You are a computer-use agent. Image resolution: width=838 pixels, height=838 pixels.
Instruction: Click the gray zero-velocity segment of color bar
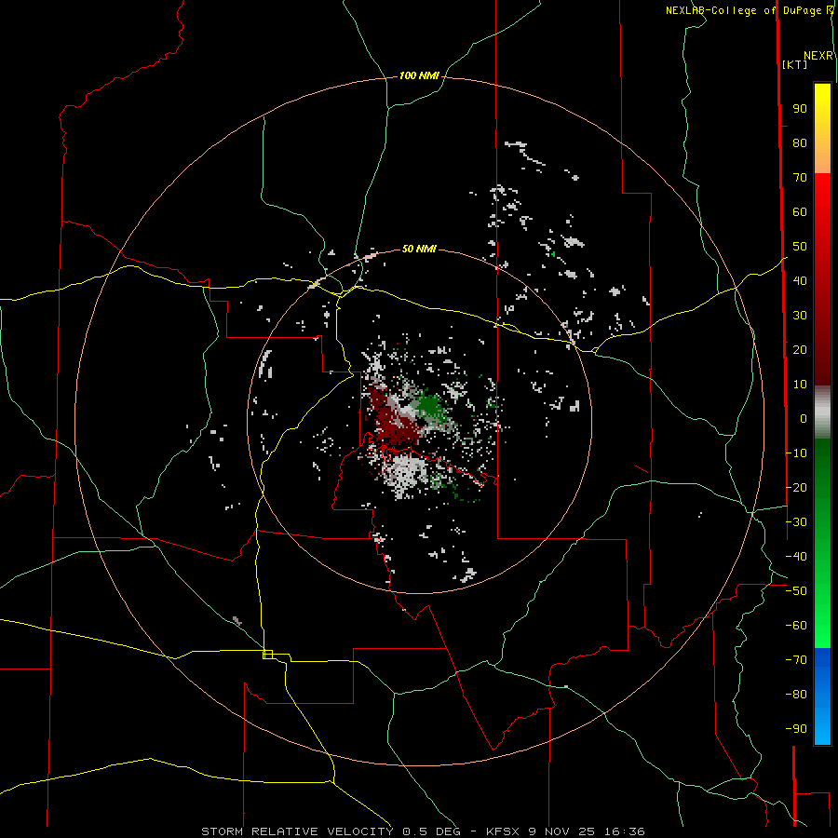[x=822, y=412]
